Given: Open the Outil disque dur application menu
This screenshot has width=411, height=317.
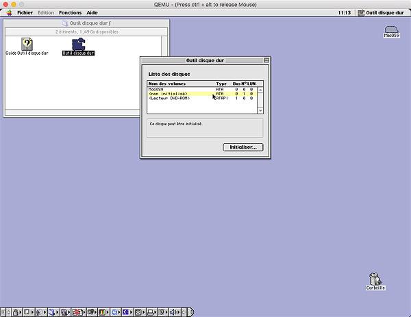Looking at the screenshot, I should click(381, 12).
